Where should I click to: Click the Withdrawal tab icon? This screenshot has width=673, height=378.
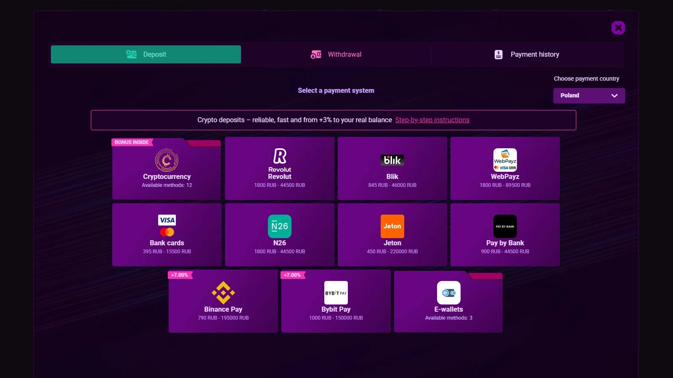pos(316,55)
